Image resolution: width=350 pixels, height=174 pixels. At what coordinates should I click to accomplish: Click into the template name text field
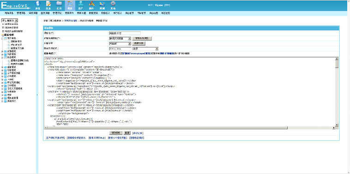[x=125, y=33]
